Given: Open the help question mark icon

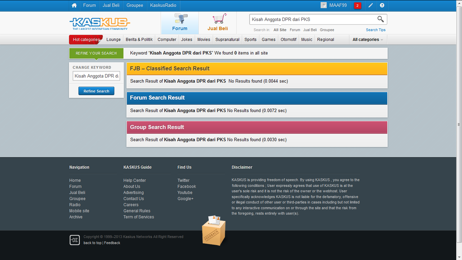Looking at the screenshot, I should 382,5.
